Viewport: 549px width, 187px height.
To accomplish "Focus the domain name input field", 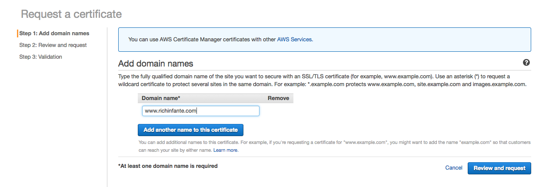I will coord(200,111).
